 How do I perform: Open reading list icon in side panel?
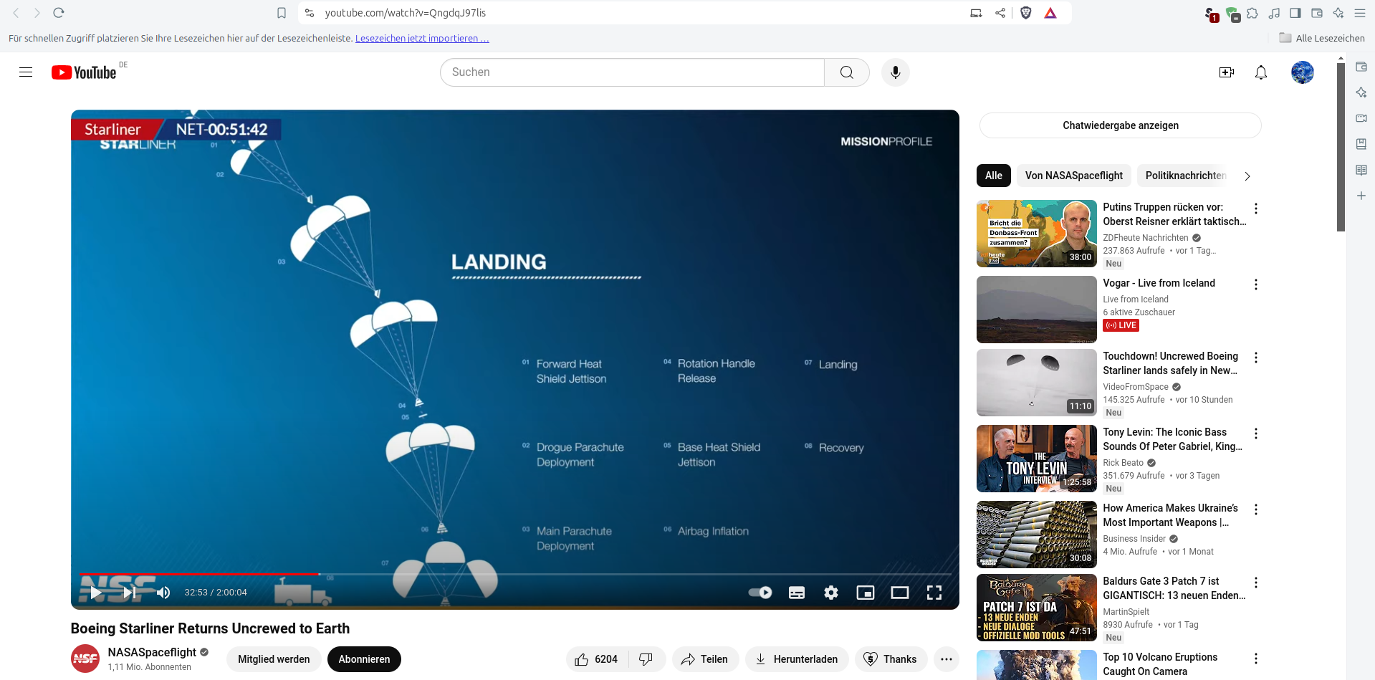point(1361,170)
